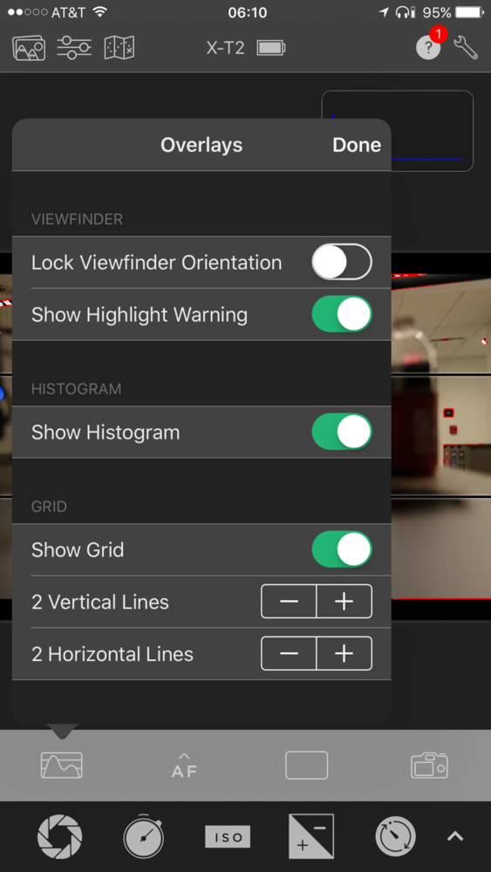Open exposure compensation plus-minus icon

(x=311, y=836)
